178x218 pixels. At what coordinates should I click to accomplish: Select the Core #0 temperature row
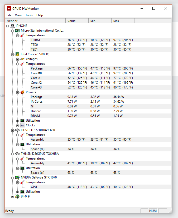[x=101, y=73]
